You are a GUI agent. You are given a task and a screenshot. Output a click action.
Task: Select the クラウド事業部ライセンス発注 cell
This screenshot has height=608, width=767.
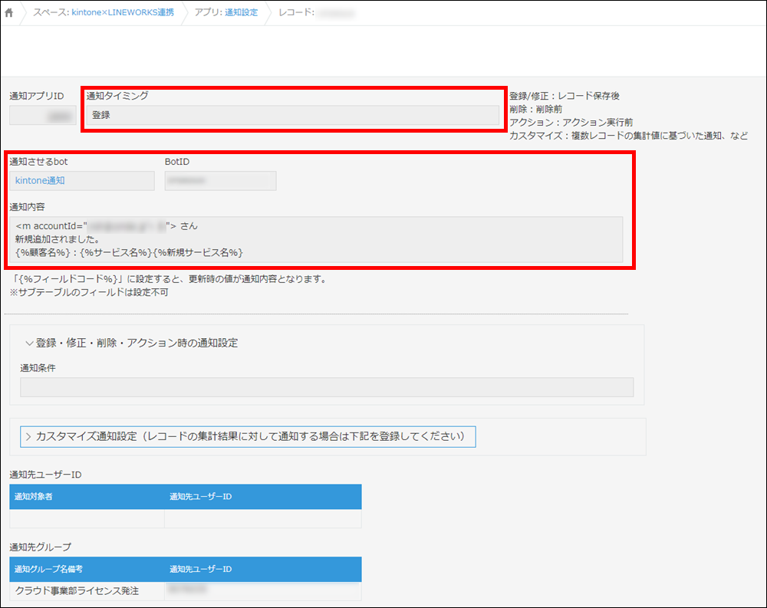(87, 591)
